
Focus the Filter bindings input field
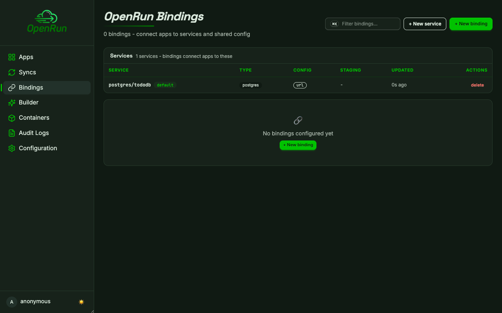[363, 24]
